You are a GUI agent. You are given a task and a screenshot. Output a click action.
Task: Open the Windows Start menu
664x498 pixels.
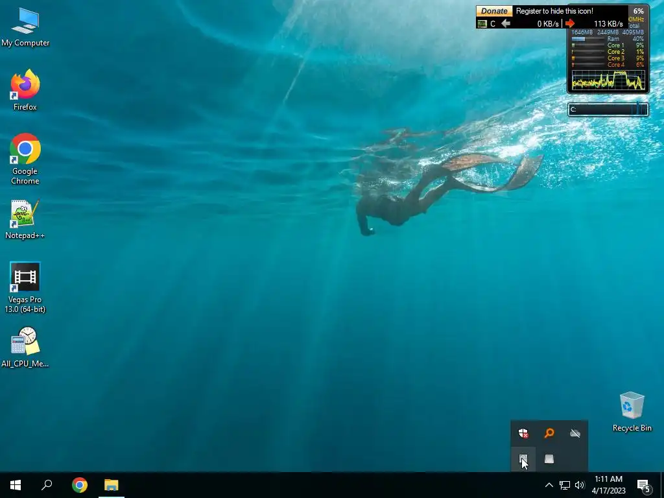16,485
